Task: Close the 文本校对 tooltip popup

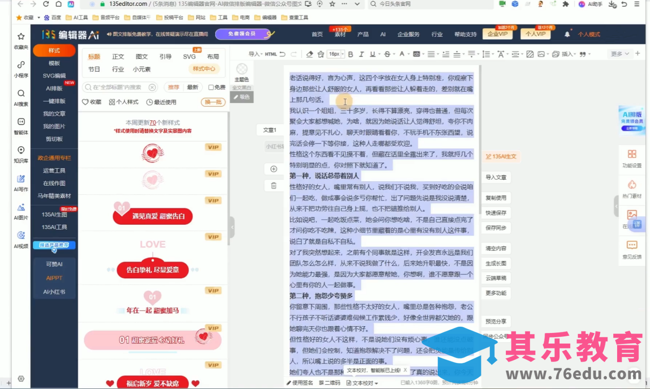Action: [405, 370]
